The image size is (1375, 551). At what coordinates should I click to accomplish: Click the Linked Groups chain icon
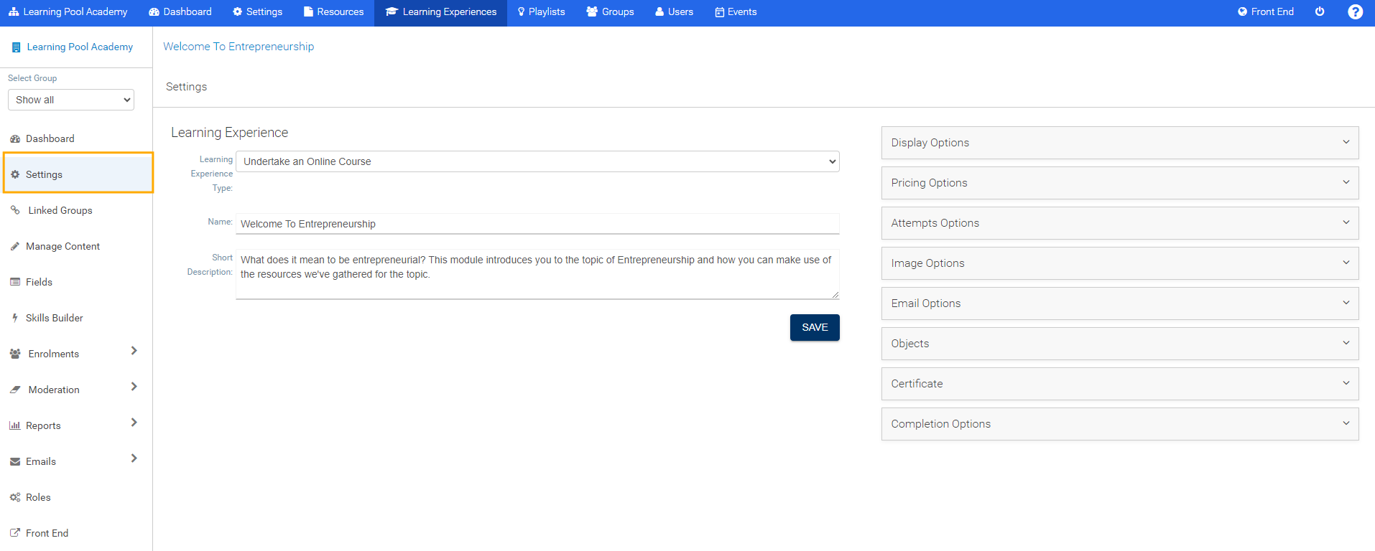(15, 210)
